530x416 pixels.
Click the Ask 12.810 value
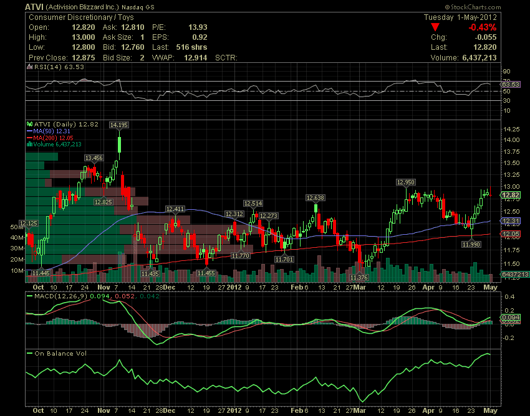(132, 27)
